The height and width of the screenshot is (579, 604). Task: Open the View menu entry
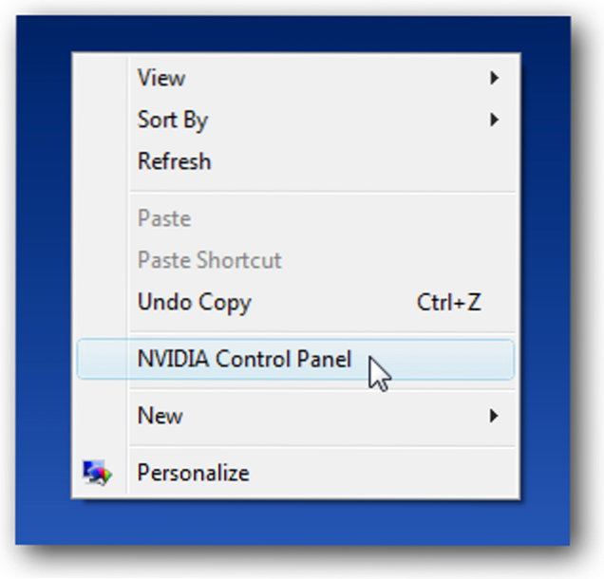[161, 78]
